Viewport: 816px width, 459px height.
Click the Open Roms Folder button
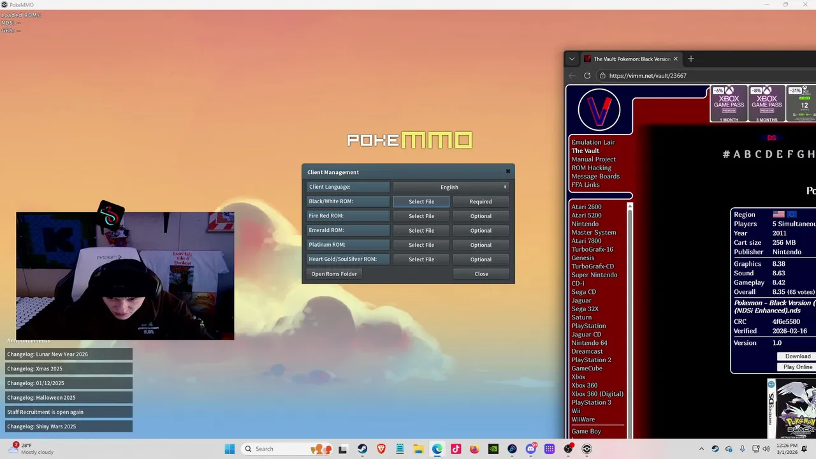pyautogui.click(x=334, y=274)
